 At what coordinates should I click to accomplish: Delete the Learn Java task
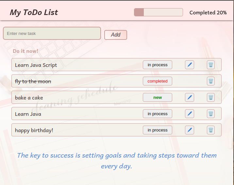tap(211, 114)
